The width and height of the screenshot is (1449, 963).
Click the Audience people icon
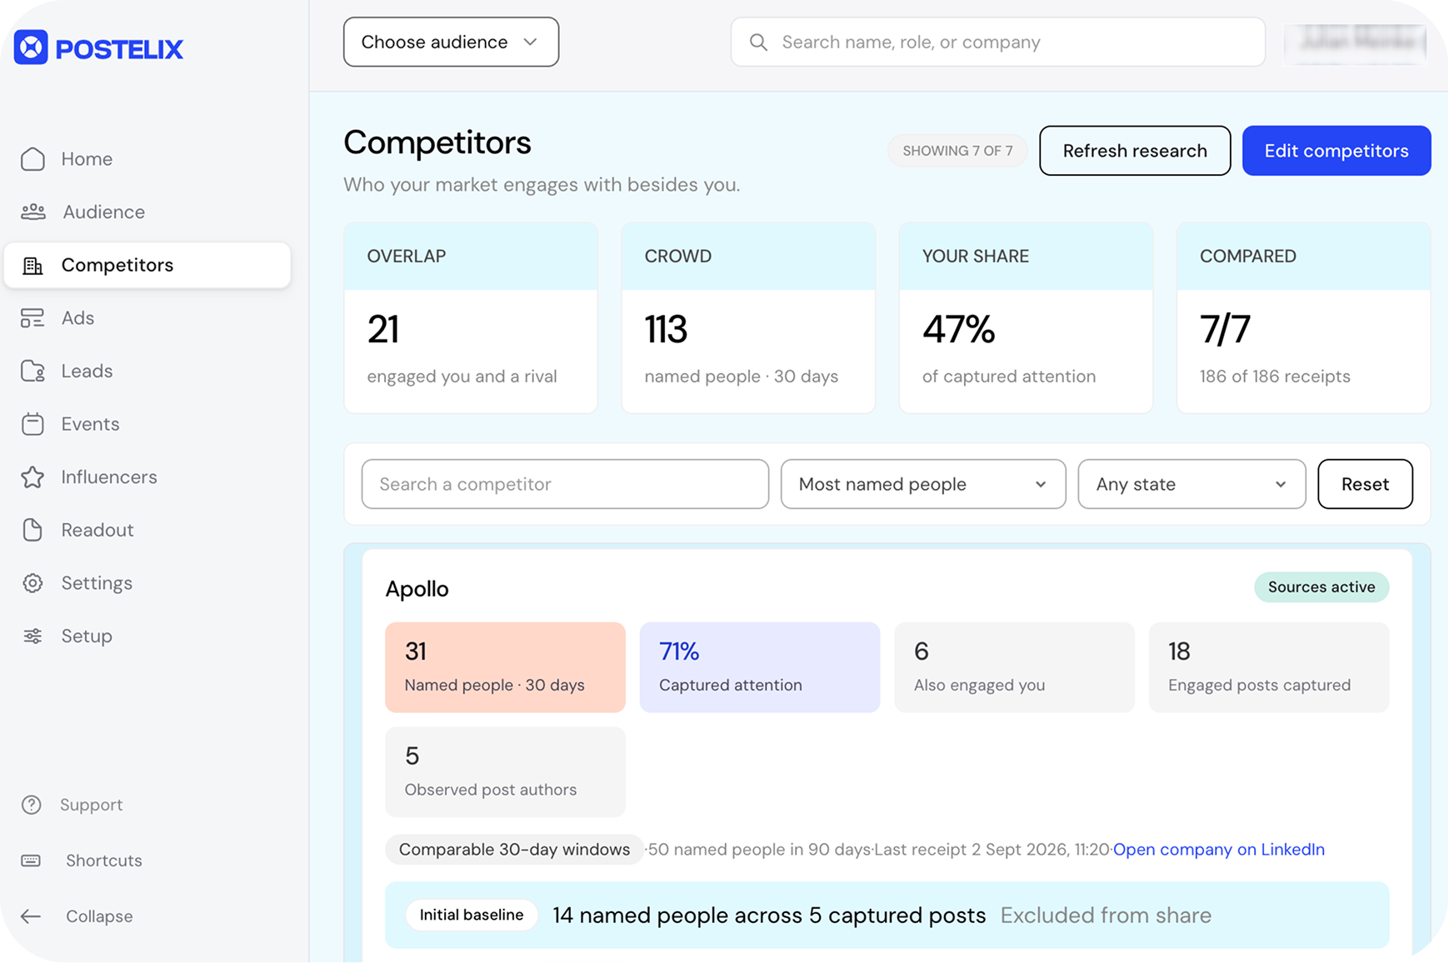pyautogui.click(x=33, y=212)
